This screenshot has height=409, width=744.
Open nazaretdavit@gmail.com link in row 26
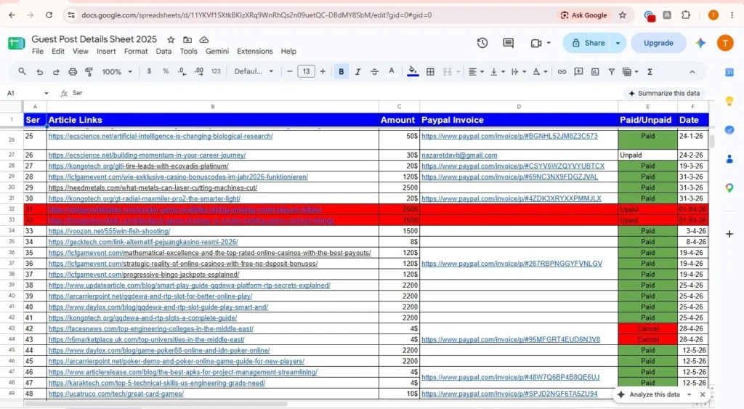(459, 155)
